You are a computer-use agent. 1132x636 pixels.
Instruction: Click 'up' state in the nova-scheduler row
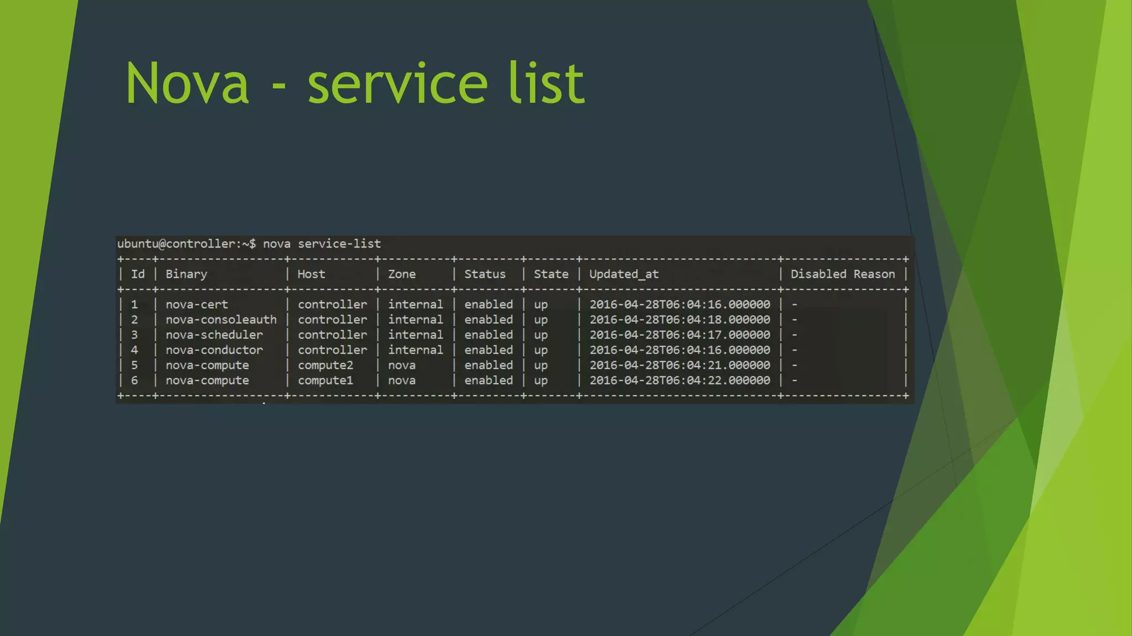point(541,335)
